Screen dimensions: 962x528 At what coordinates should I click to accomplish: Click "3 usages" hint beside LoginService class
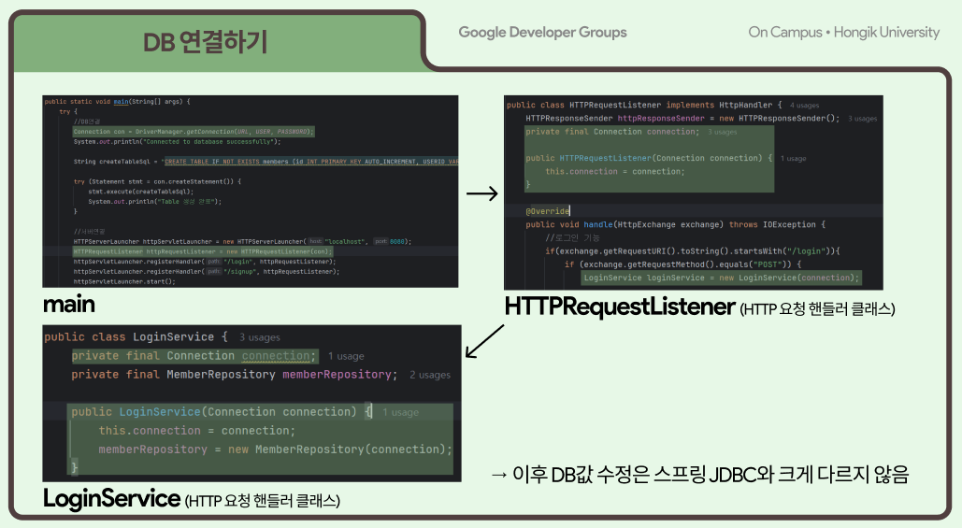(260, 337)
